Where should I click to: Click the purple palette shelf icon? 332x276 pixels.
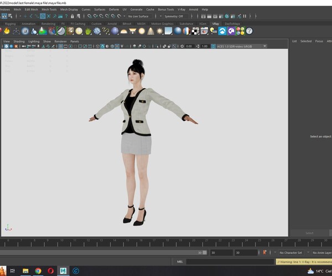point(231,31)
